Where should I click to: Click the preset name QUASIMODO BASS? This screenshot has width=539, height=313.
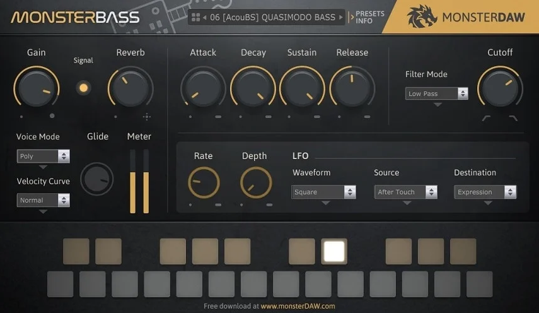(298, 17)
